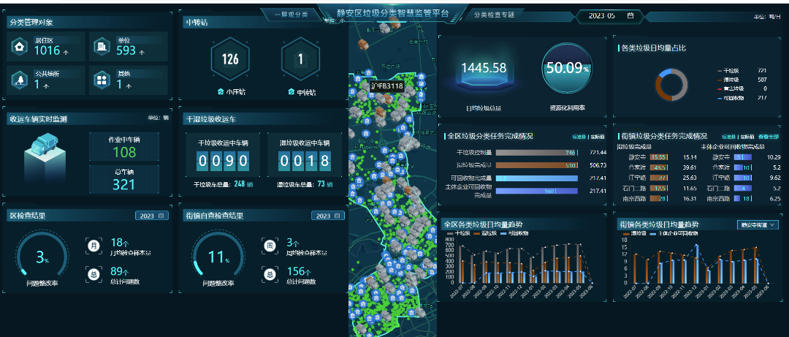Click the 居住区 1016 card
This screenshot has height=337, width=789.
coord(45,46)
